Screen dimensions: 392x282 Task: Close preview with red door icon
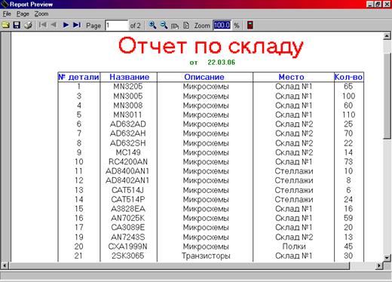(250, 25)
